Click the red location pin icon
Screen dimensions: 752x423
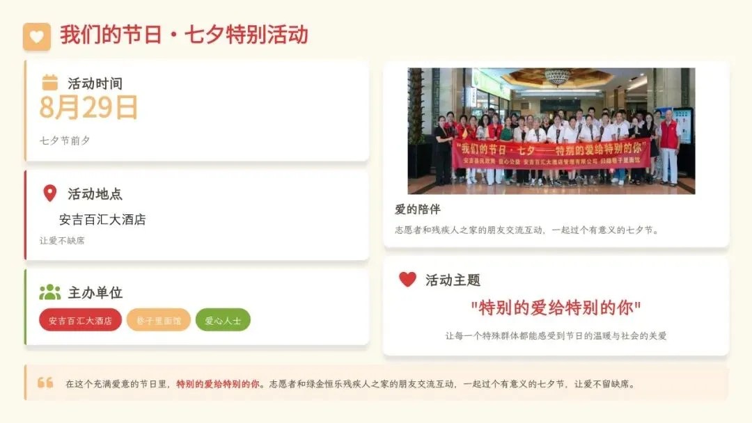(x=50, y=193)
